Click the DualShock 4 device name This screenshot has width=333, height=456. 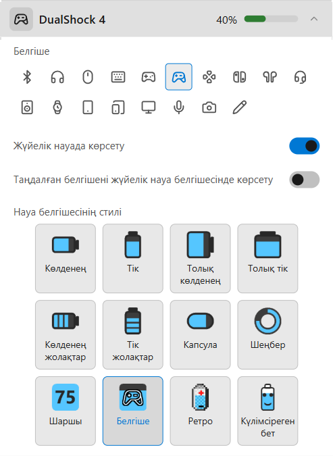(x=72, y=20)
